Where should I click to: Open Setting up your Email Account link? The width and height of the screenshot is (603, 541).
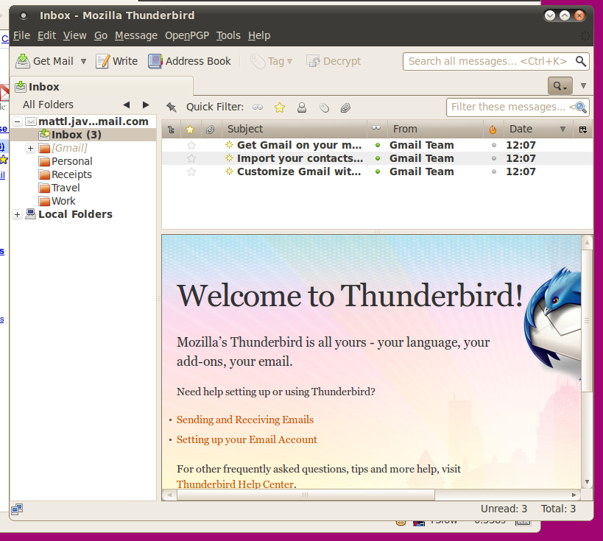click(x=247, y=439)
